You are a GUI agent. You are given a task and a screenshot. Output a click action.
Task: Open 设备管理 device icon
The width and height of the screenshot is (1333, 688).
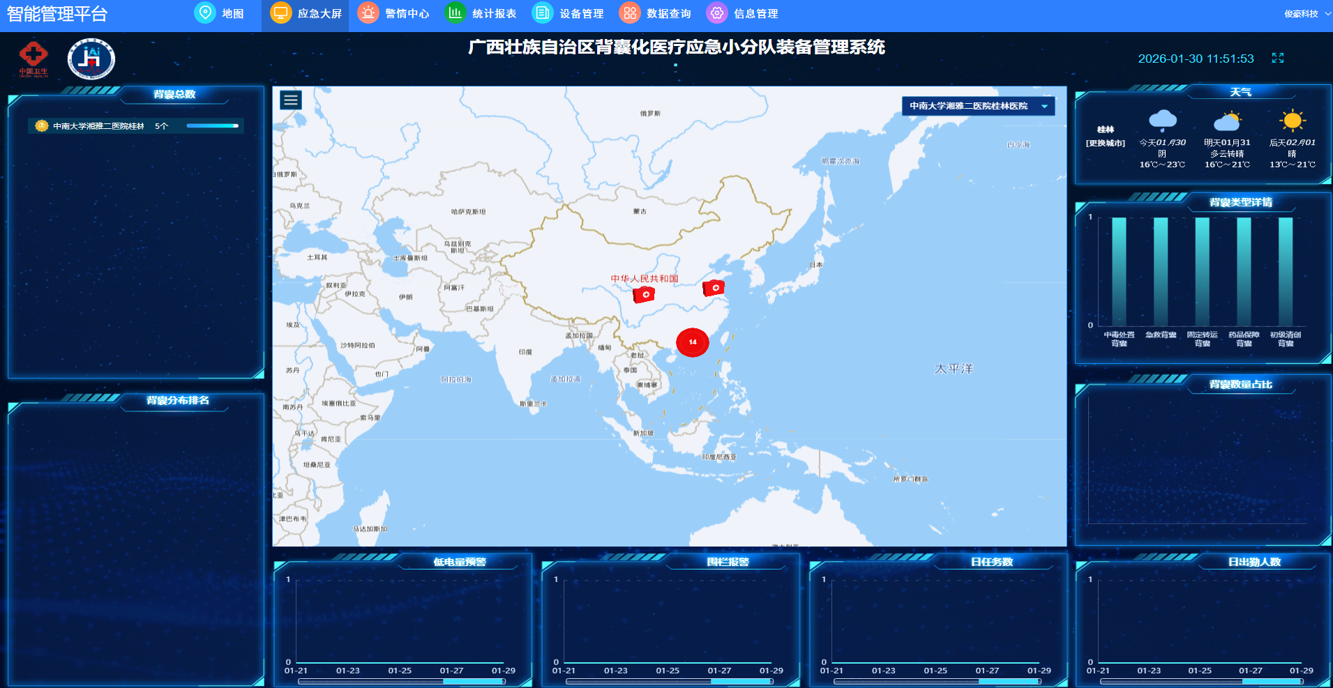tap(542, 13)
